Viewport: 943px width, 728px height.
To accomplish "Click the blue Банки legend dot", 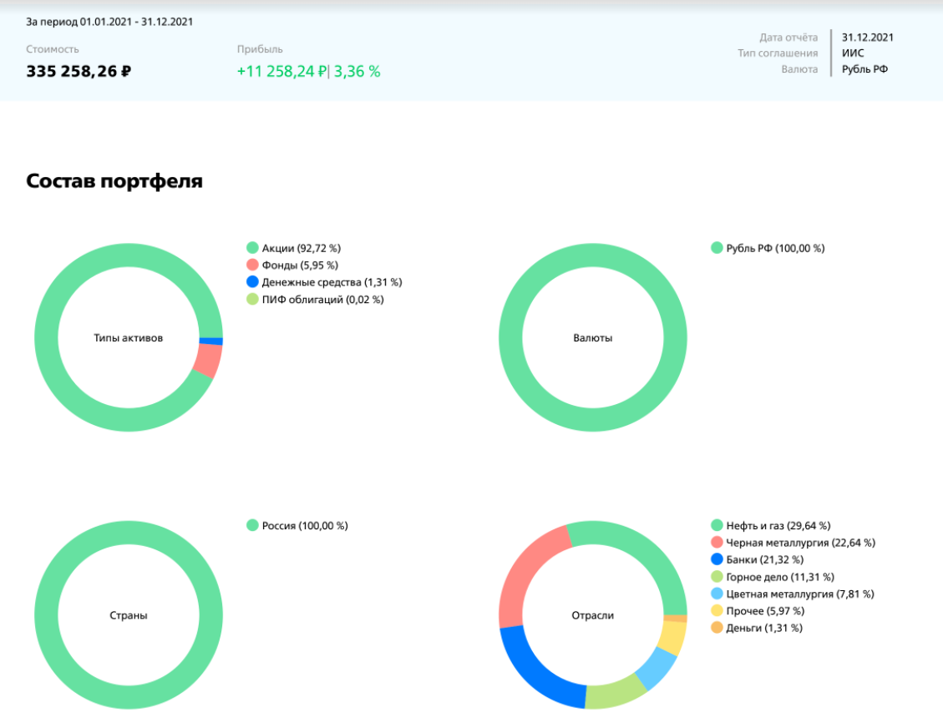I will tap(717, 559).
